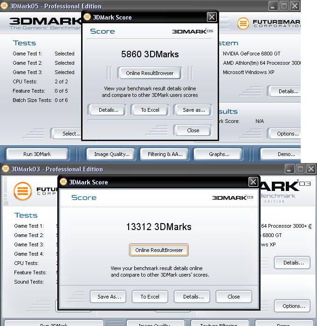Close 3DMark03 score dialog with X icon

(x=253, y=182)
